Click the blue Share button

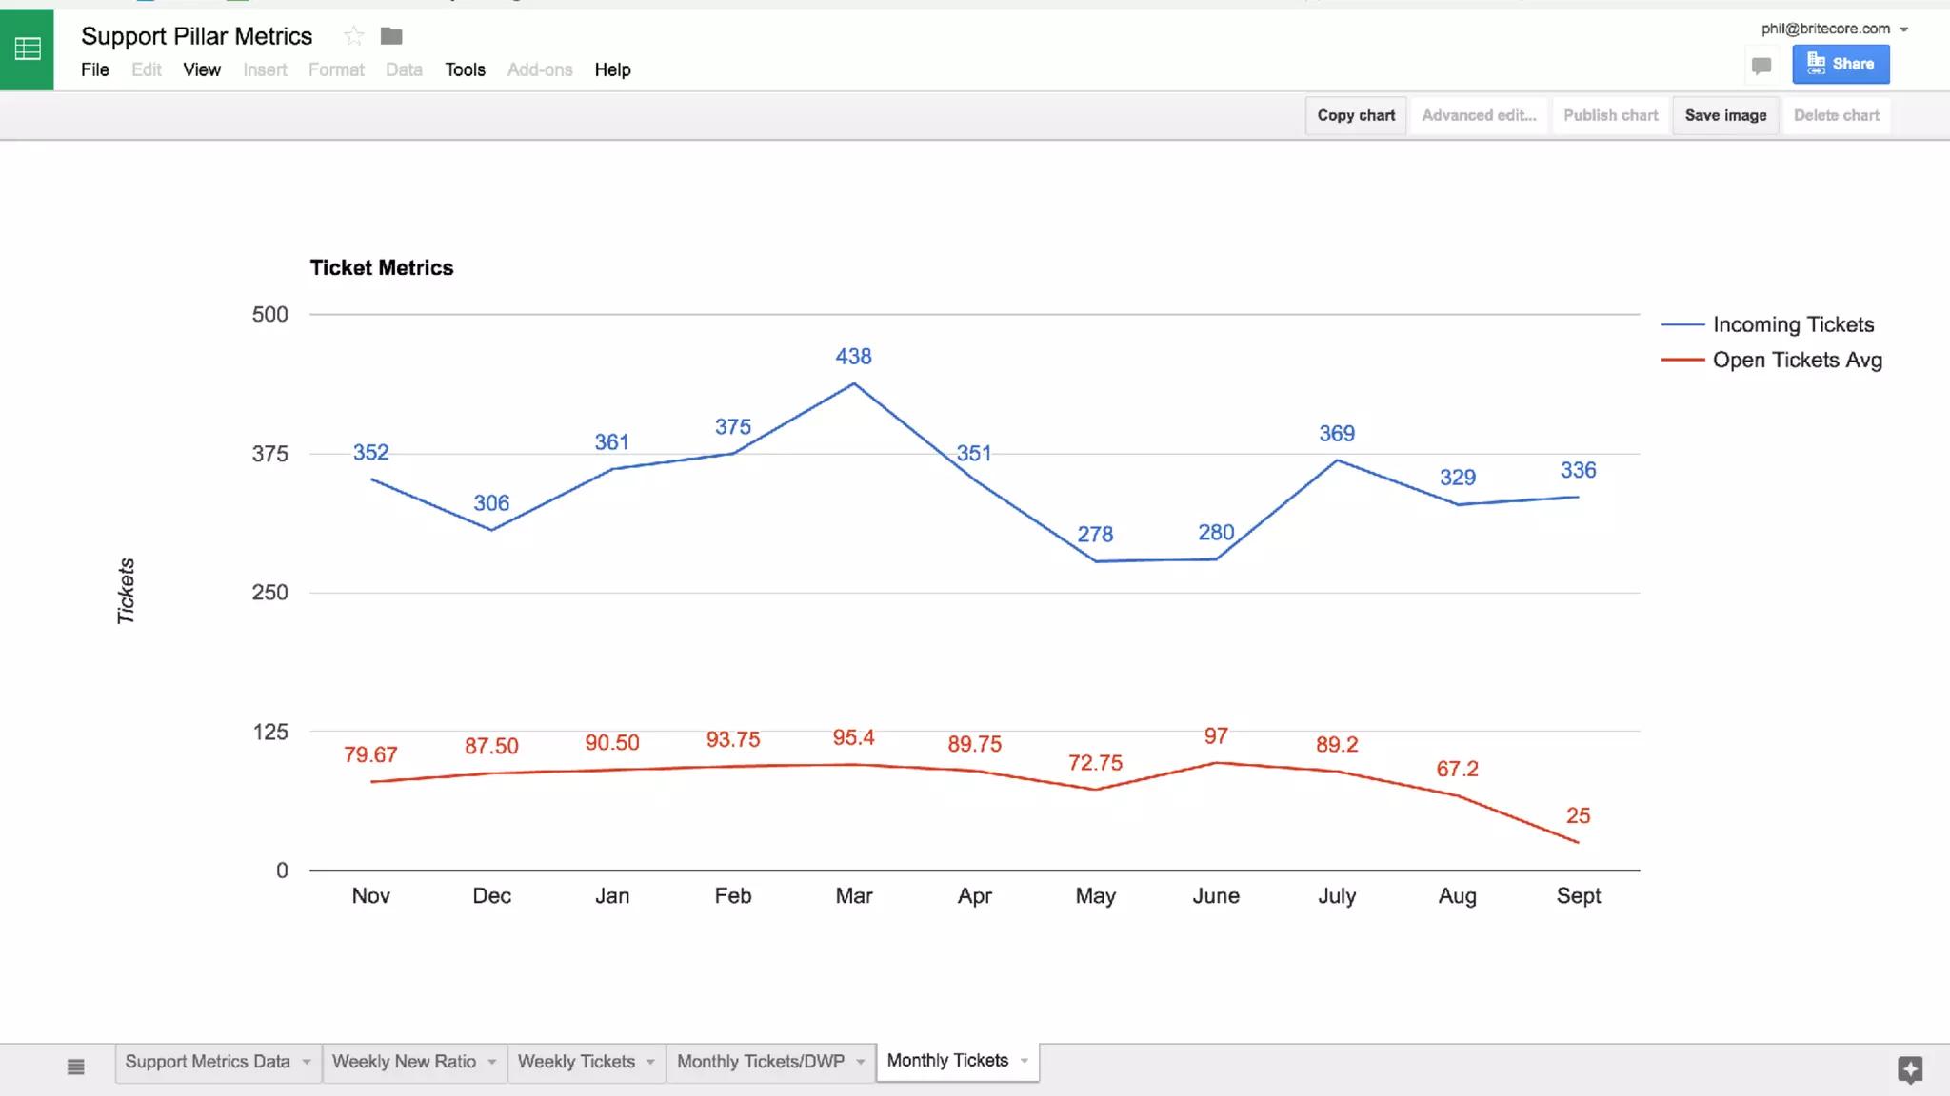pyautogui.click(x=1841, y=64)
